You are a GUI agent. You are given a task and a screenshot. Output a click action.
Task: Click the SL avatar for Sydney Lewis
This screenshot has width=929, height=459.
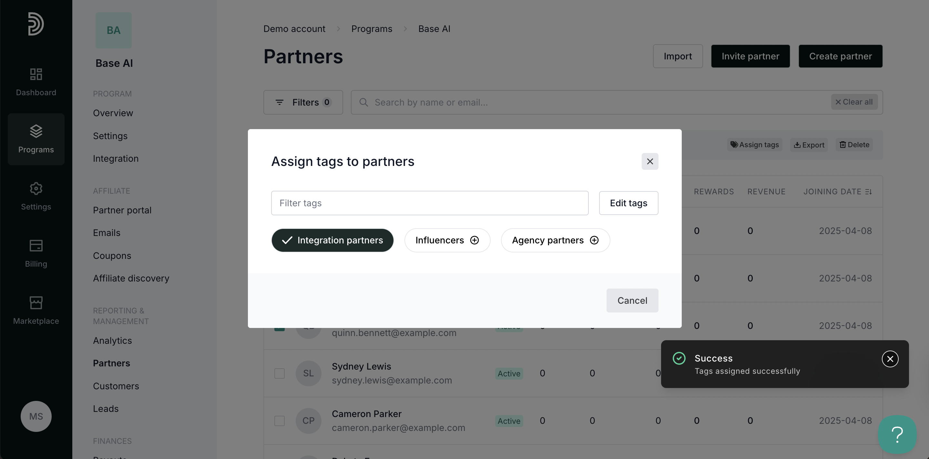(308, 373)
